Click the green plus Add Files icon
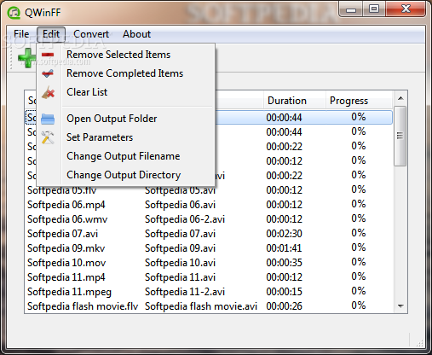Image resolution: width=432 pixels, height=355 pixels. [27, 58]
